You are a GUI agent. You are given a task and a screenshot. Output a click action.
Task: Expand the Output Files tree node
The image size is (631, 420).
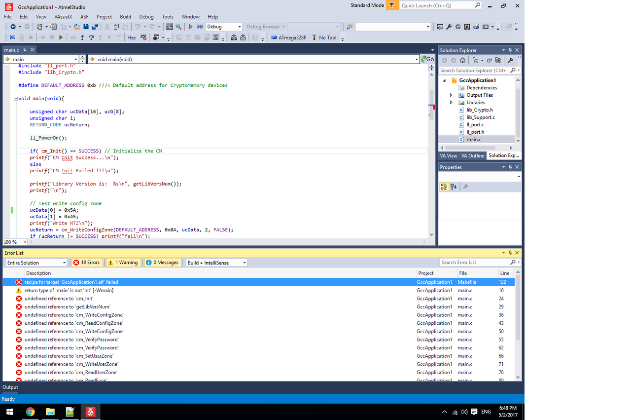(451, 95)
